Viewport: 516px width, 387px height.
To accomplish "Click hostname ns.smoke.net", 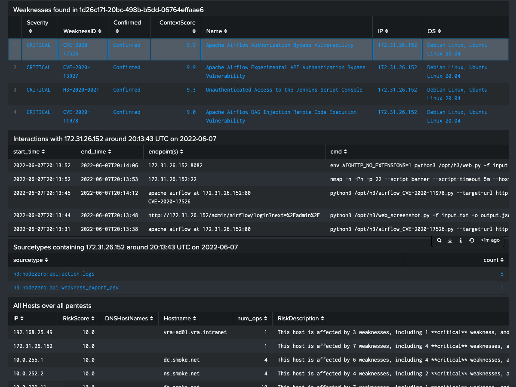I will pyautogui.click(x=181, y=374).
